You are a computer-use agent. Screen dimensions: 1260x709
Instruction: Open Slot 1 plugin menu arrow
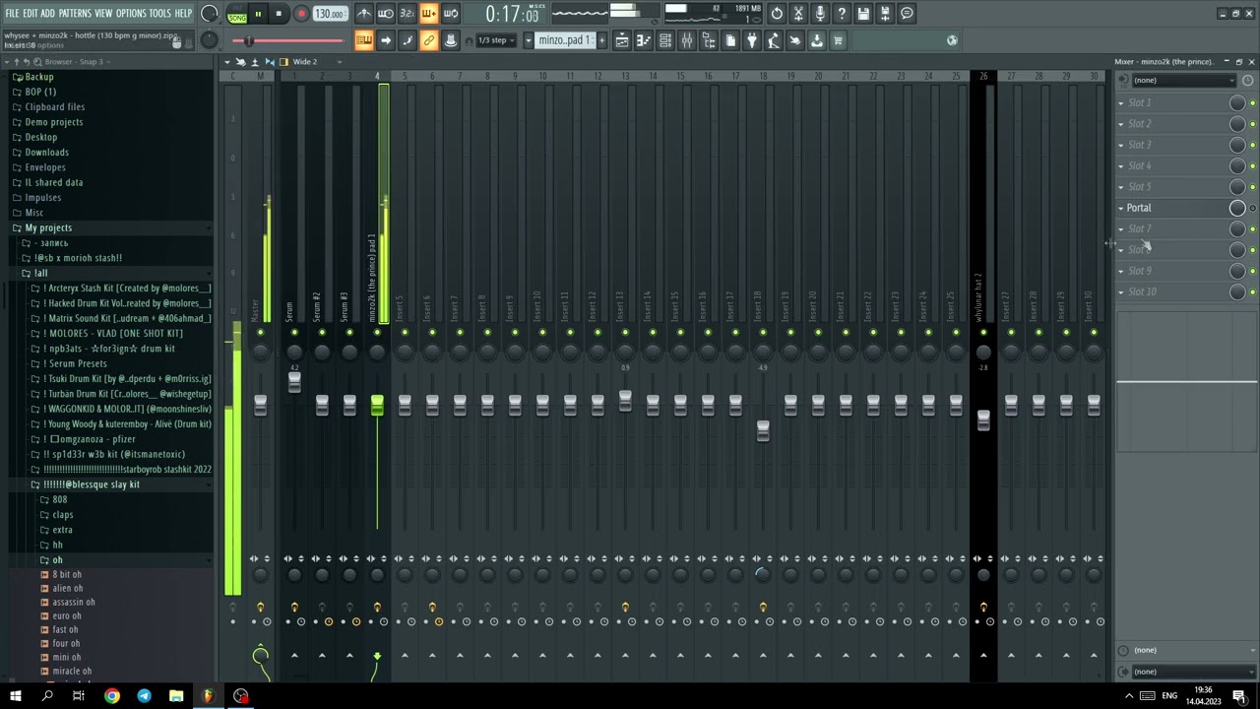tap(1120, 103)
